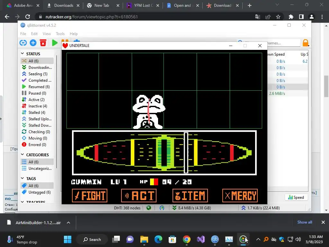
Task: Bookmark this page with star icon
Action: point(278,17)
